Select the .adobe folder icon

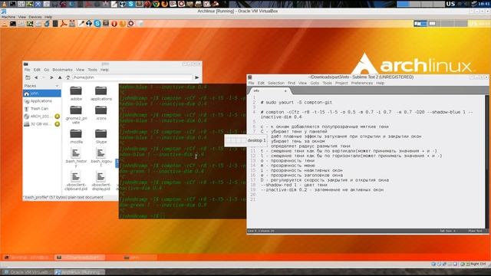[76, 90]
